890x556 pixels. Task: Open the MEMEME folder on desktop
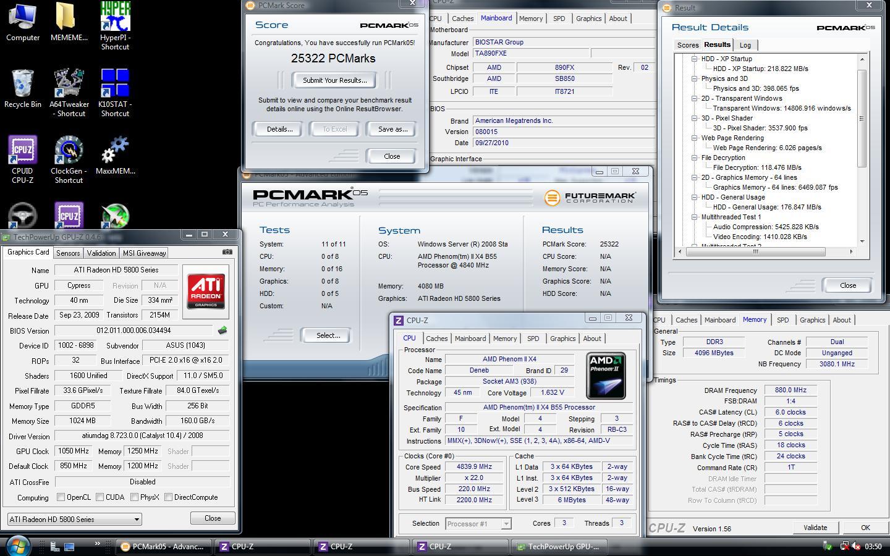69,22
